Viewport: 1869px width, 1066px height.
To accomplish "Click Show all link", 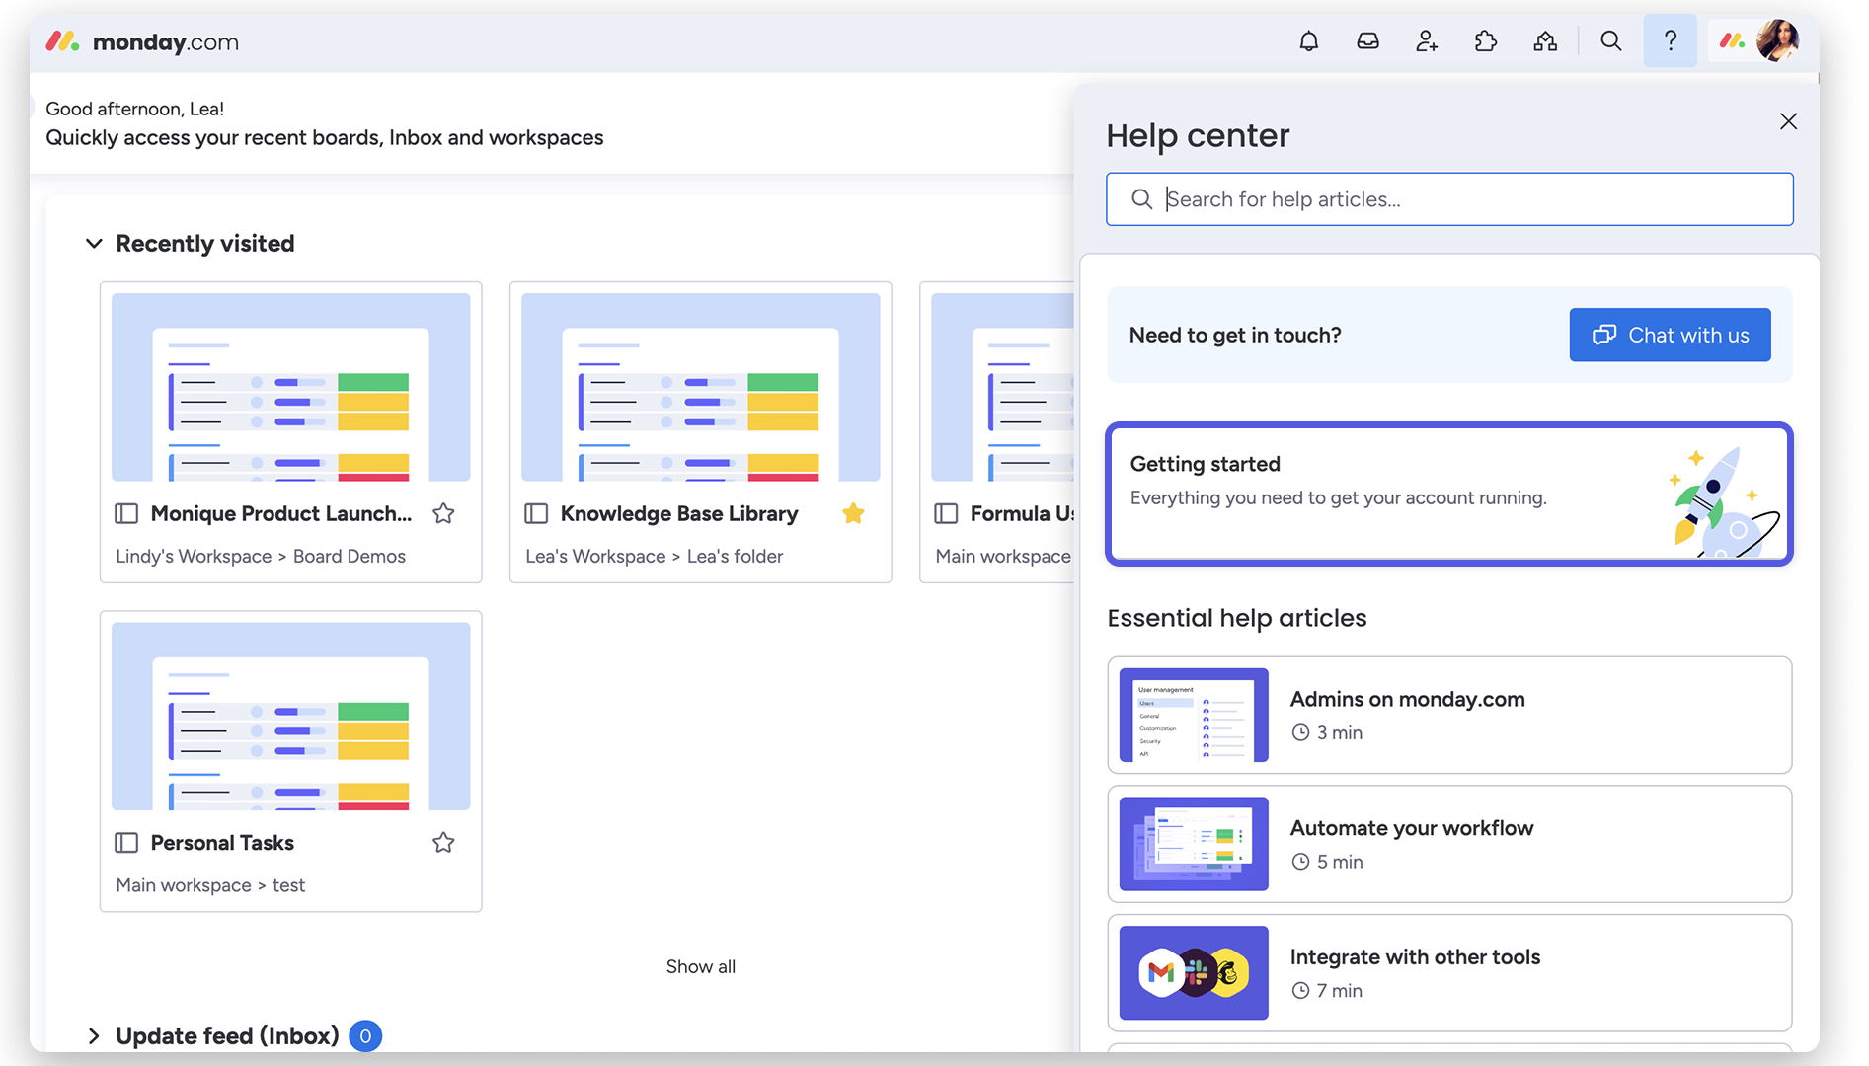I will (700, 967).
